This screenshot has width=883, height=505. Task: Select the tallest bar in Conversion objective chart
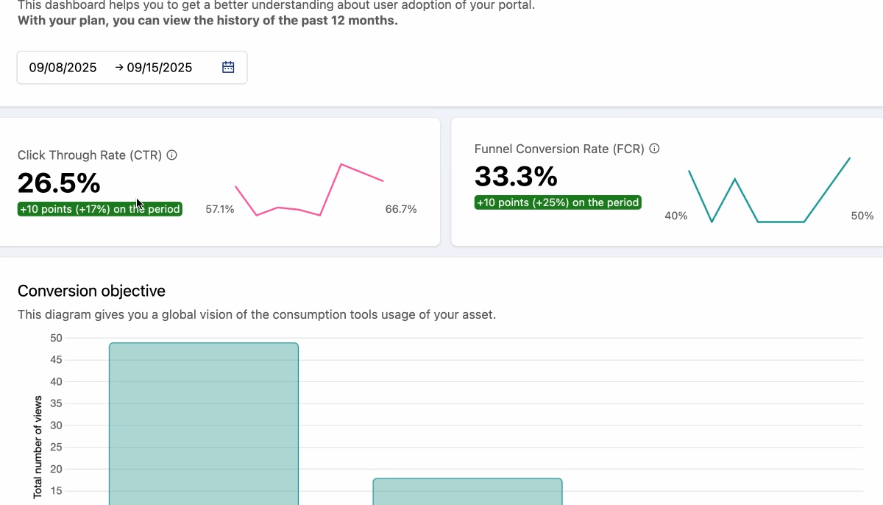tap(204, 420)
